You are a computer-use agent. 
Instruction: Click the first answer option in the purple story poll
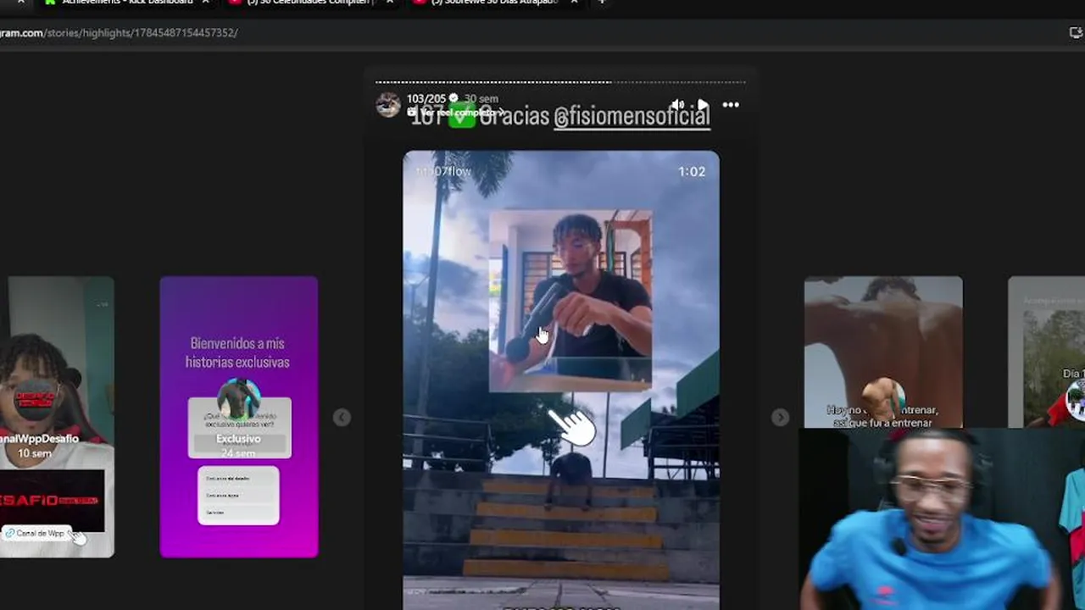point(238,478)
